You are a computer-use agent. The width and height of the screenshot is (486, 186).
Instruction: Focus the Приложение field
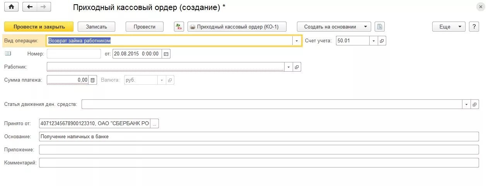coord(259,150)
